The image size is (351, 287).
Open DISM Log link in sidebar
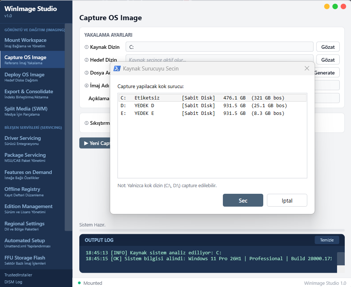tap(13, 282)
